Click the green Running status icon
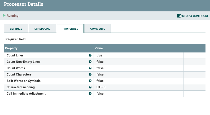This screenshot has width=210, height=115. [x=4, y=16]
